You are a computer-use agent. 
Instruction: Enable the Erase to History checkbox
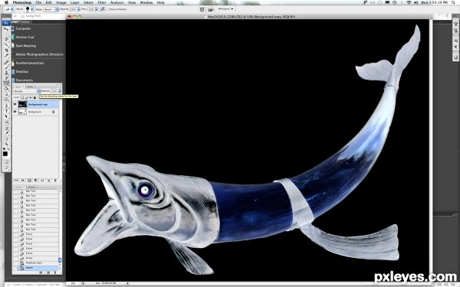pos(108,9)
